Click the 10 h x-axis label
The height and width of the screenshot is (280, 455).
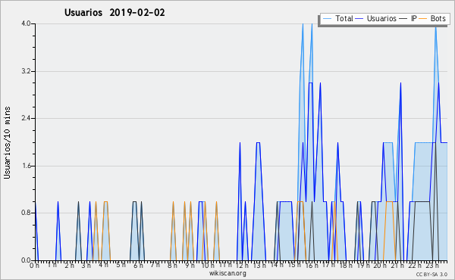pos(208,266)
